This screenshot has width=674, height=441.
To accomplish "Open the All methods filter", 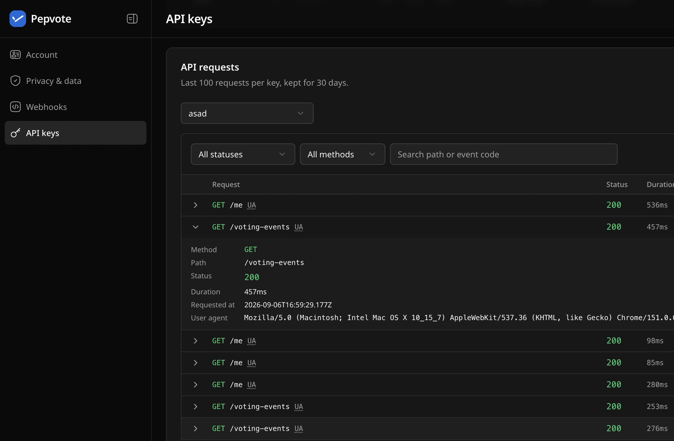I will (343, 154).
